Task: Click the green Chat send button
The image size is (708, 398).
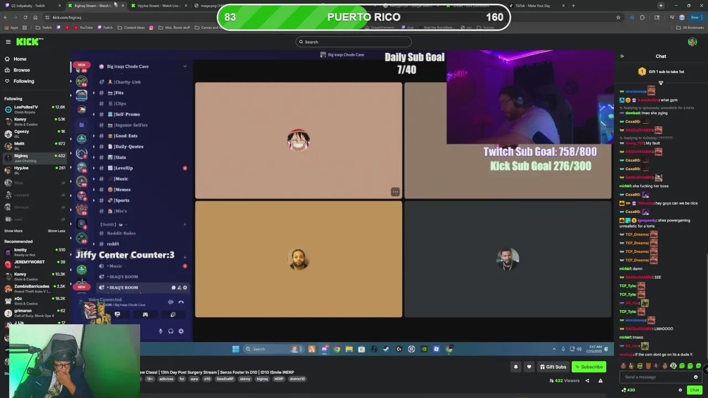Action: [x=694, y=390]
